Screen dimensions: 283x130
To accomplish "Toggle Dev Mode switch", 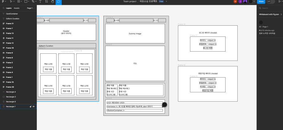I will [271, 2].
